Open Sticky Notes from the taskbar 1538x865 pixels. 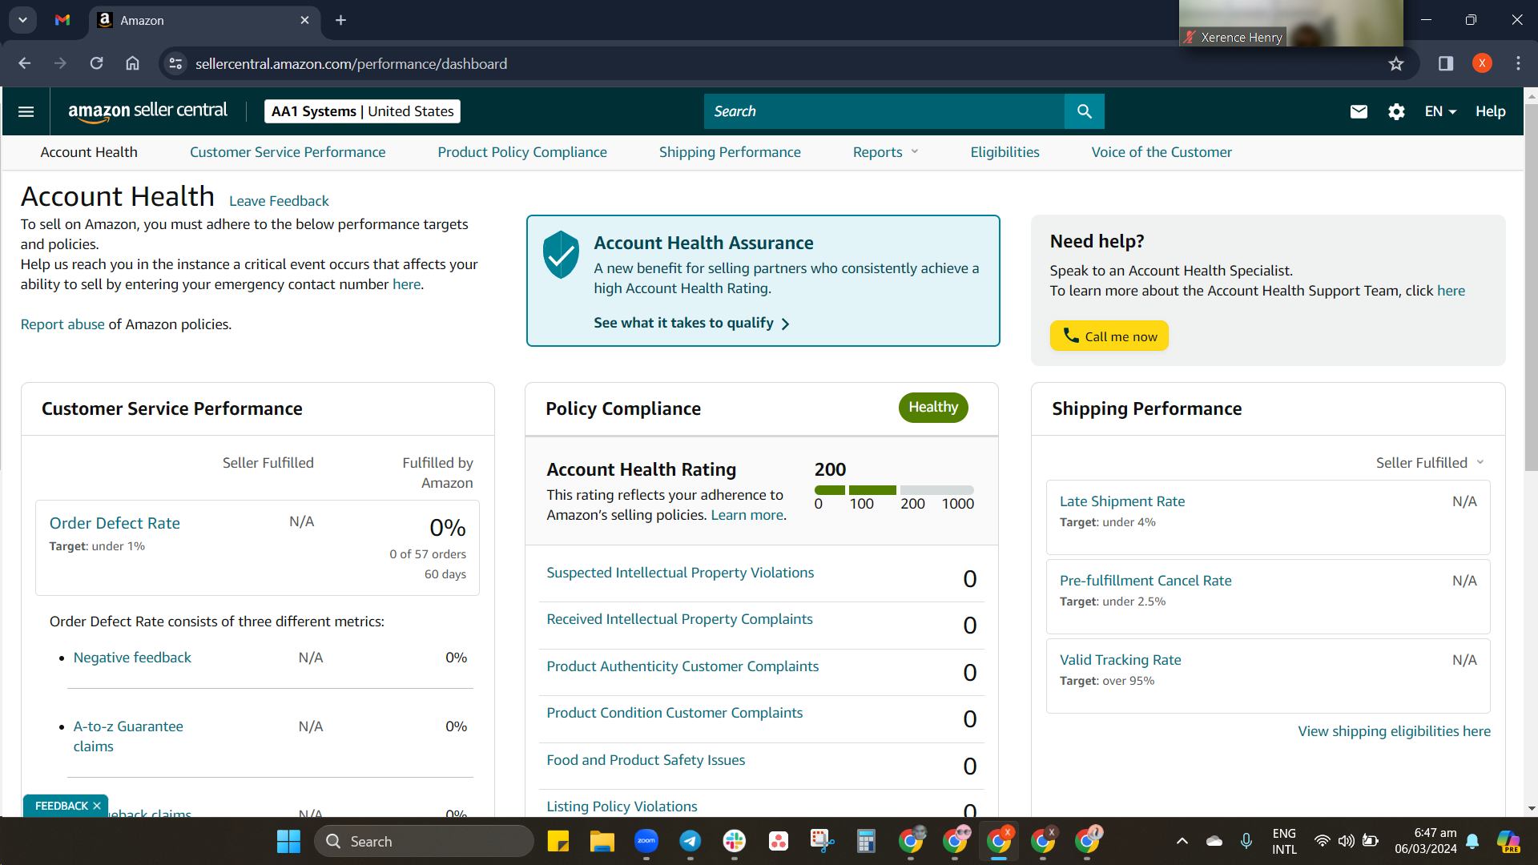(558, 842)
